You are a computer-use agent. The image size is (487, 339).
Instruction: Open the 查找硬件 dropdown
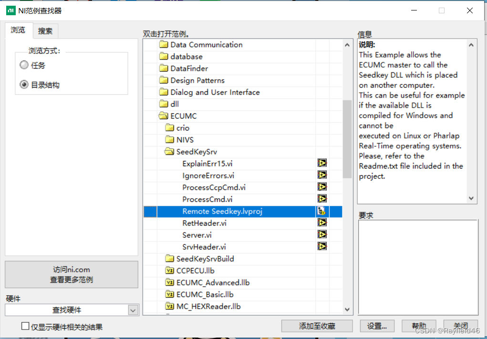click(133, 310)
